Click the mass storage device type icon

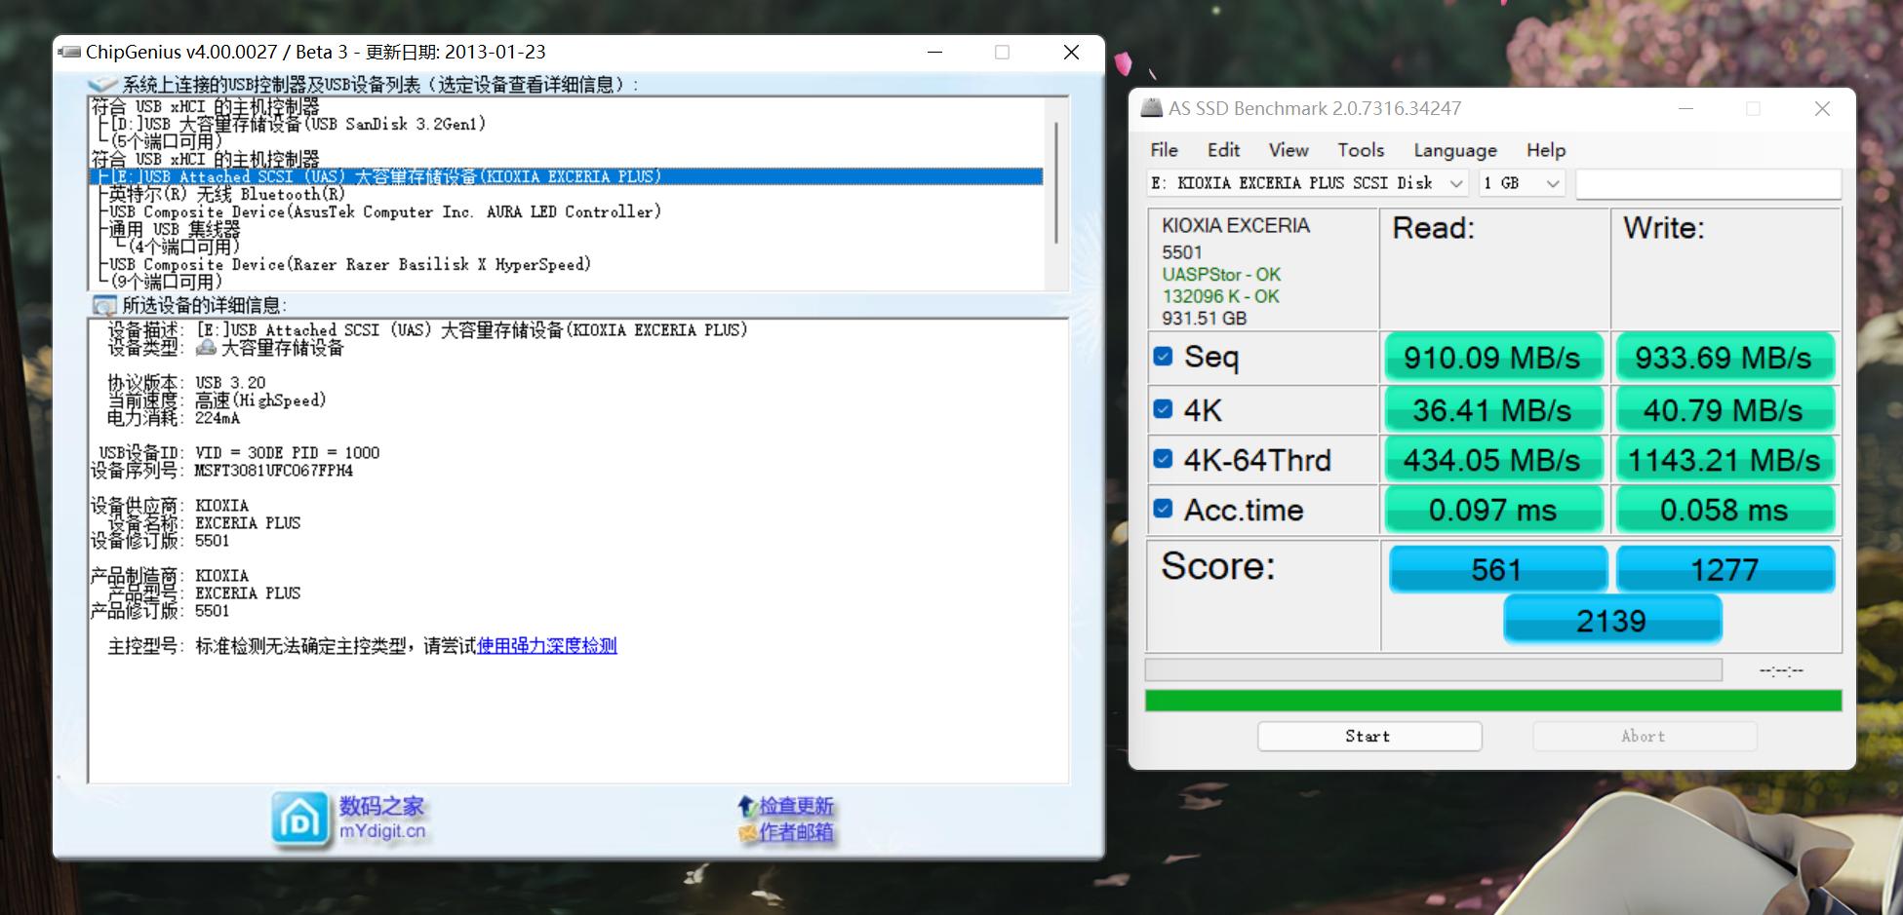click(206, 347)
